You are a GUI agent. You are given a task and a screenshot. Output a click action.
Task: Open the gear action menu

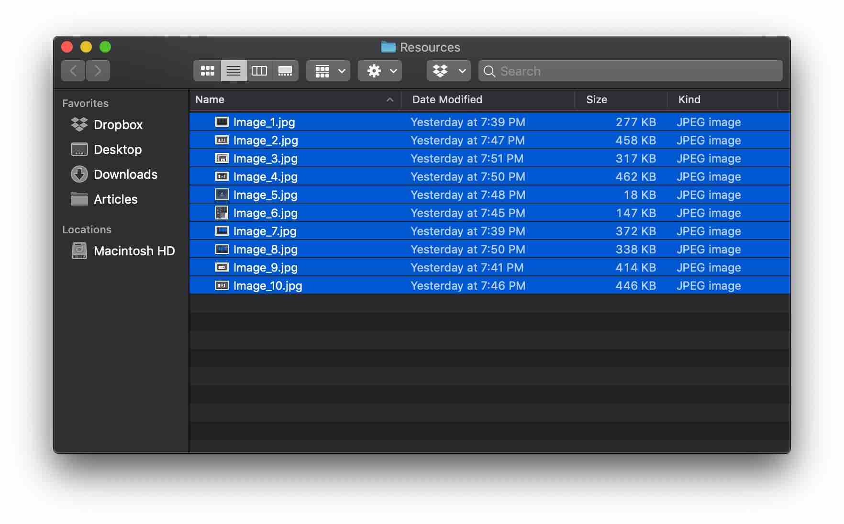click(380, 71)
